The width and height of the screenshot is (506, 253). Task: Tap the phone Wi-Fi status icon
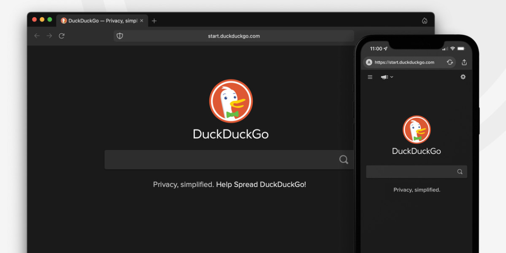(x=453, y=48)
